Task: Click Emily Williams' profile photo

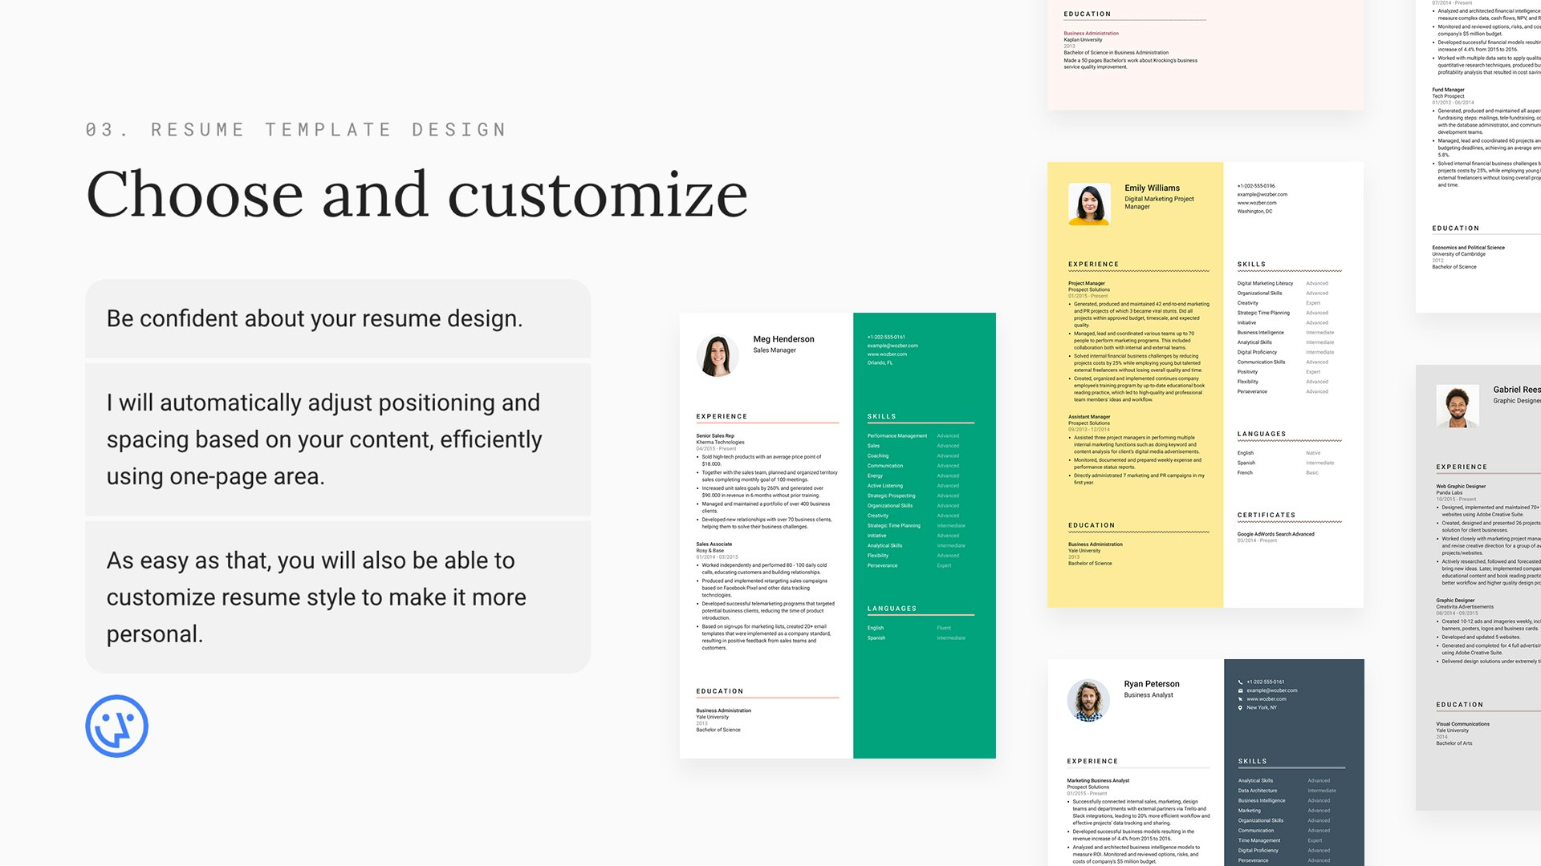Action: point(1089,204)
